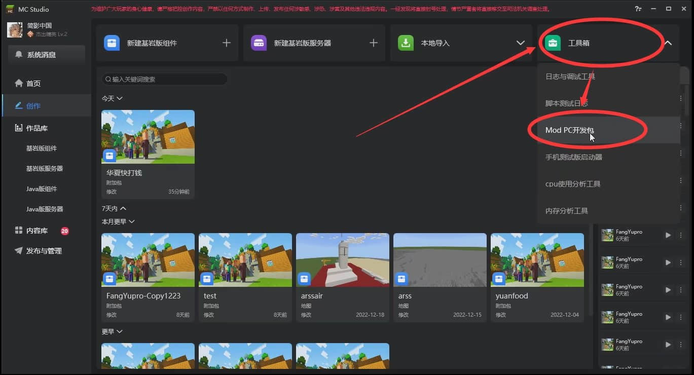Image resolution: width=694 pixels, height=375 pixels.
Task: Select 基岩版组件 under works library
Action: click(42, 148)
